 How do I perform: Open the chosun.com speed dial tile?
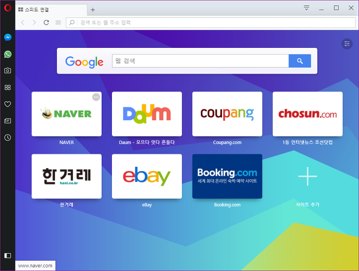(308, 114)
